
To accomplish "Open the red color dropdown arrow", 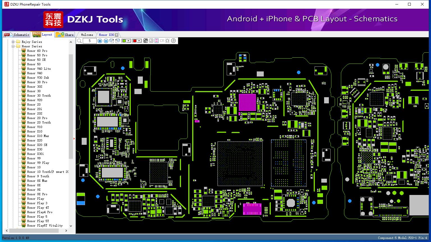I will (x=139, y=41).
